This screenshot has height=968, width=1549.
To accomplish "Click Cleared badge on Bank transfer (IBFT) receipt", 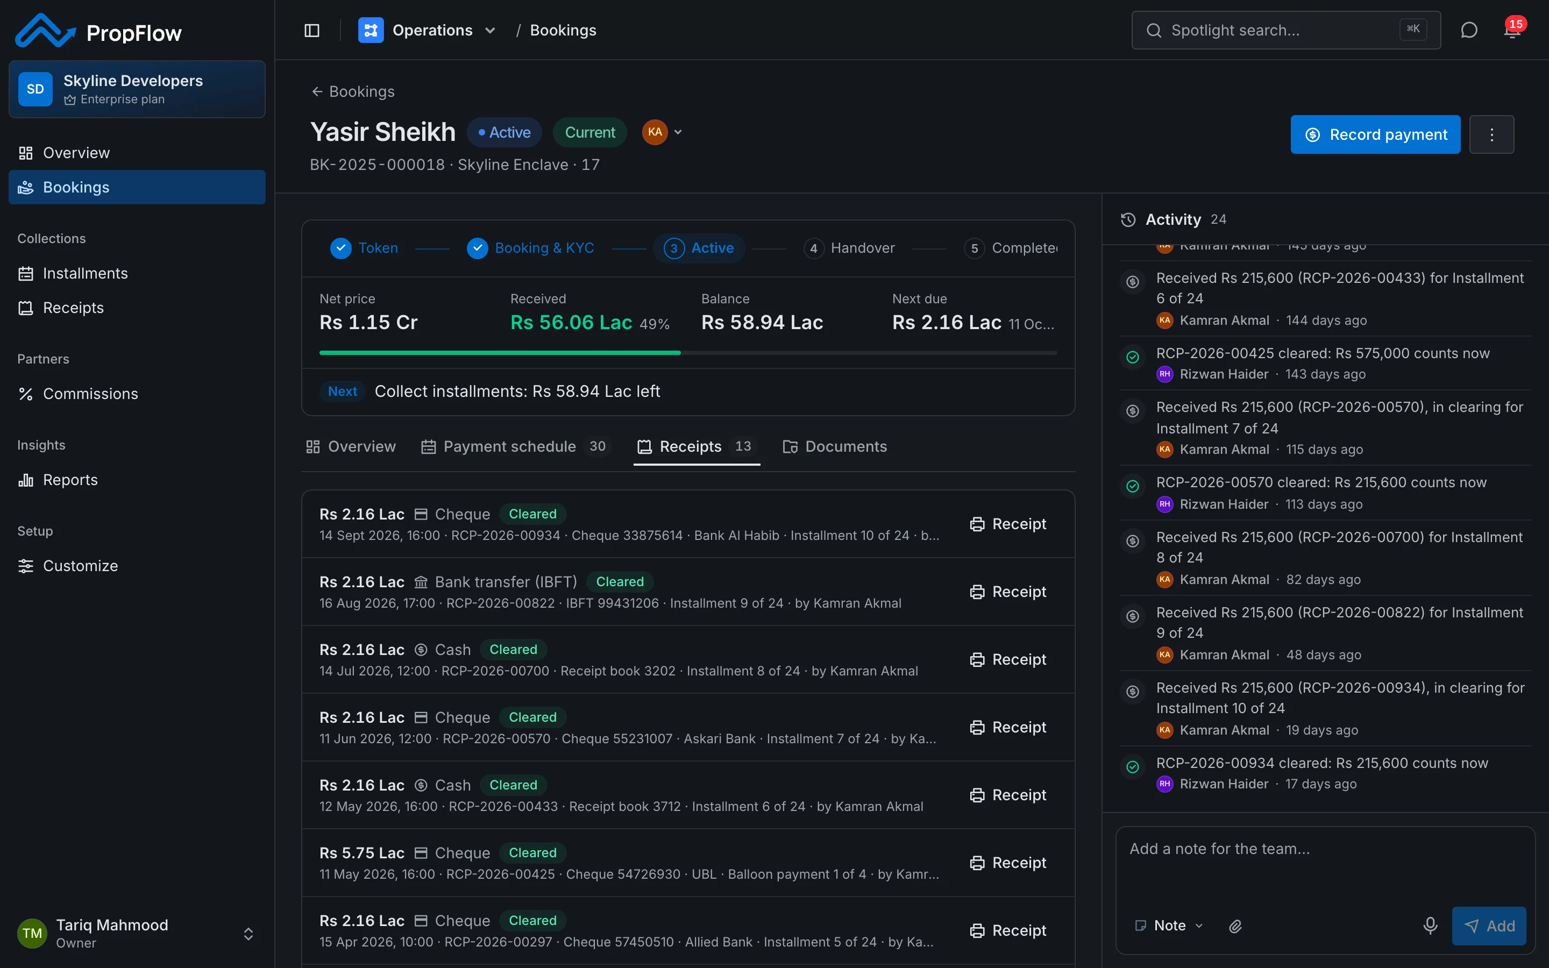I will point(620,582).
